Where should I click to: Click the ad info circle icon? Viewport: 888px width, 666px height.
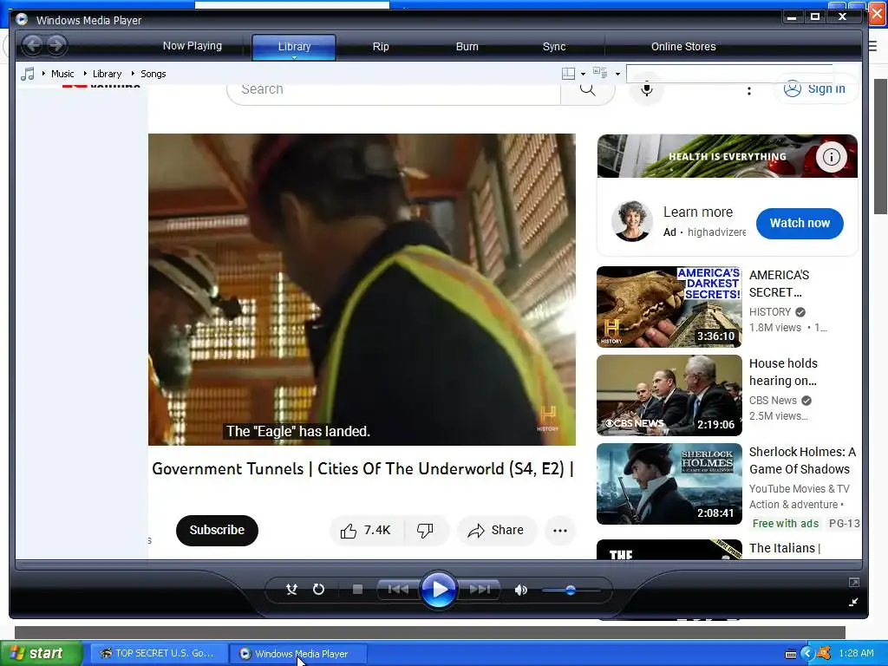point(832,156)
